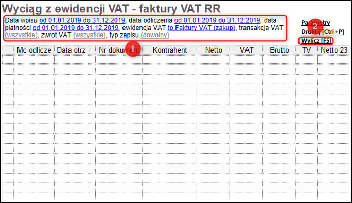Open the Data wpisu date range link
Image resolution: width=352 pixels, height=203 pixels.
82,20
